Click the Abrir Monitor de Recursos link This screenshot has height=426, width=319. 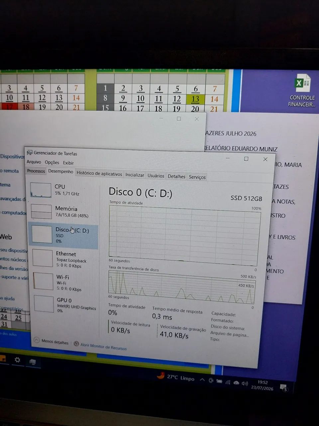coord(103,346)
